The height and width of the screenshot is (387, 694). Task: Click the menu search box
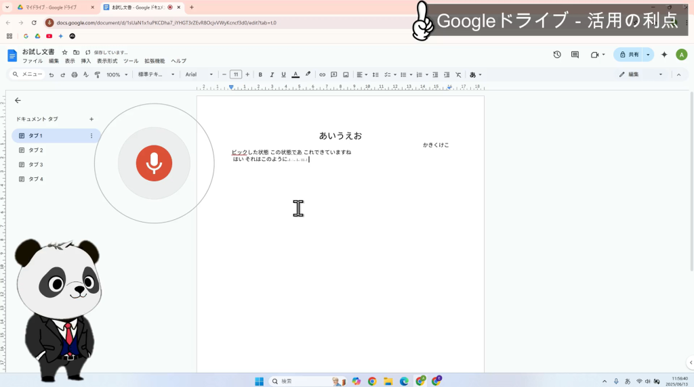coord(27,74)
